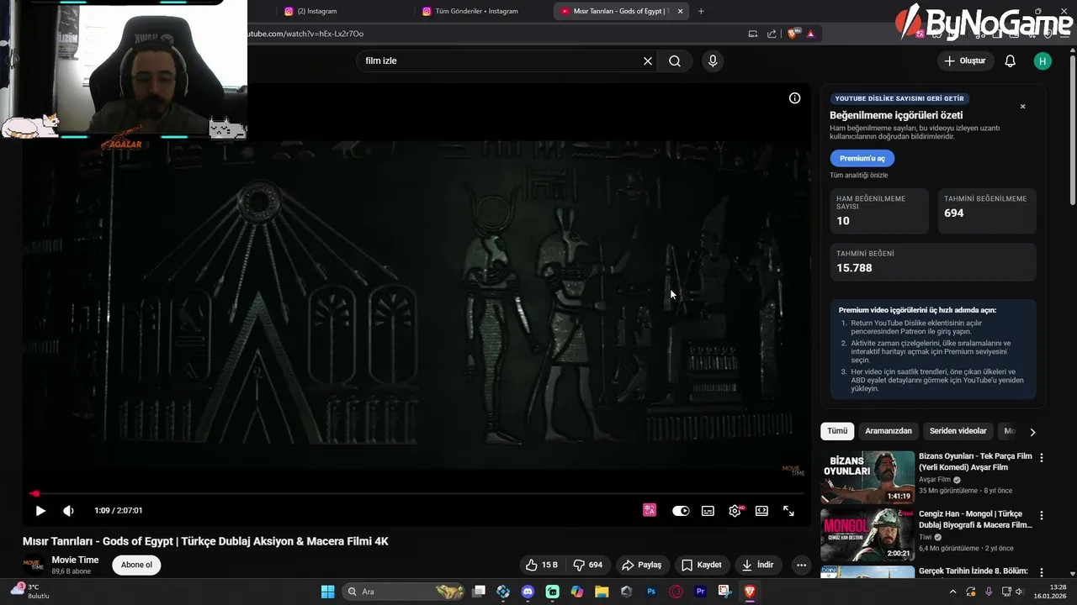Viewport: 1077px width, 605px height.
Task: Switch to theater mode view
Action: click(761, 511)
